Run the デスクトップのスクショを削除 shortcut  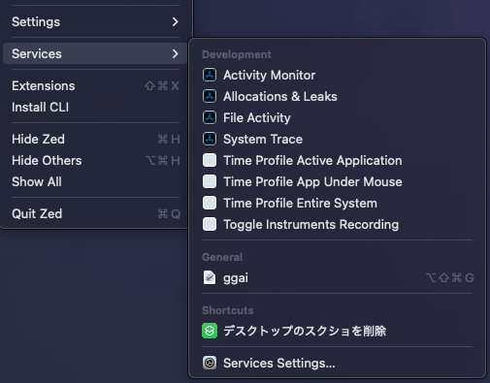(338, 331)
